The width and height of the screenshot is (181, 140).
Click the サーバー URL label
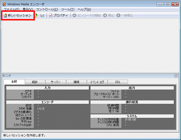tap(111, 97)
